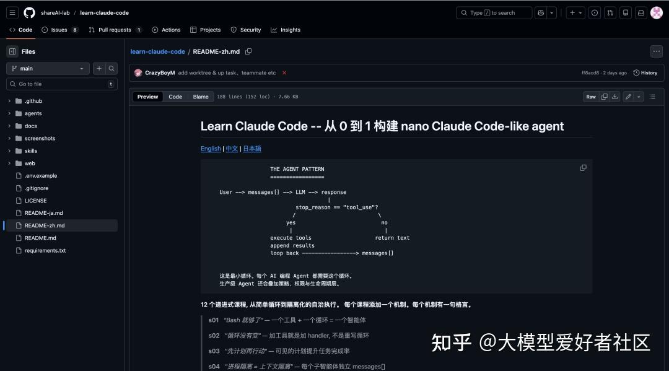Open more edit options dropdown arrow
This screenshot has width=669, height=371.
tap(639, 97)
